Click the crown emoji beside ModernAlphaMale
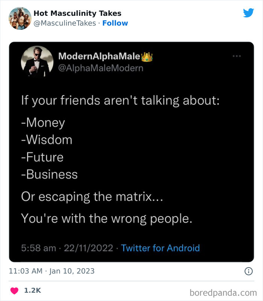 (147, 57)
